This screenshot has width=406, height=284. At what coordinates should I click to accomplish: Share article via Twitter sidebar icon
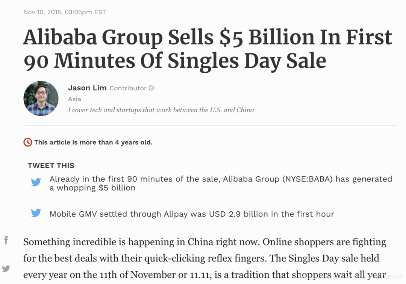(6, 269)
